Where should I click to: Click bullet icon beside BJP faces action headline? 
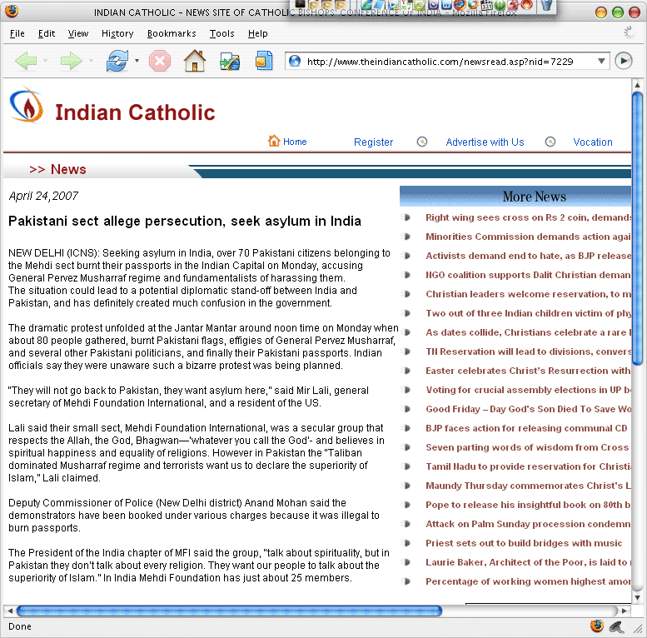pyautogui.click(x=406, y=428)
